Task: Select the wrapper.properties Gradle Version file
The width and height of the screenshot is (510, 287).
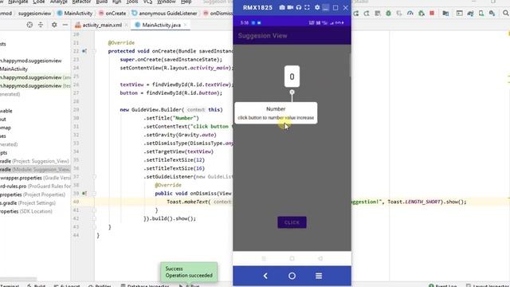Action: pos(35,178)
